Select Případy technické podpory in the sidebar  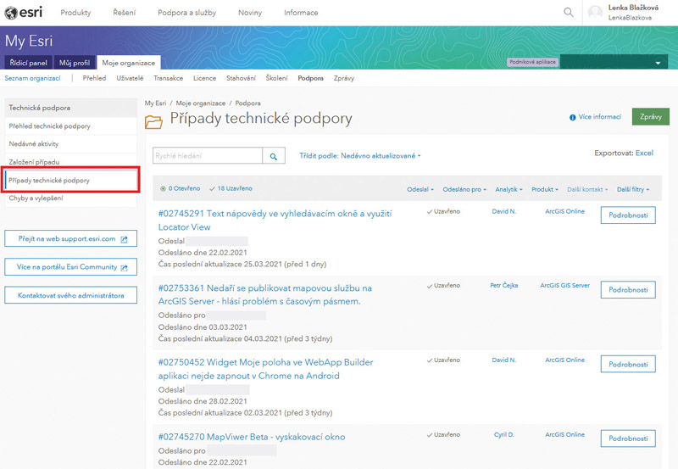pyautogui.click(x=71, y=181)
